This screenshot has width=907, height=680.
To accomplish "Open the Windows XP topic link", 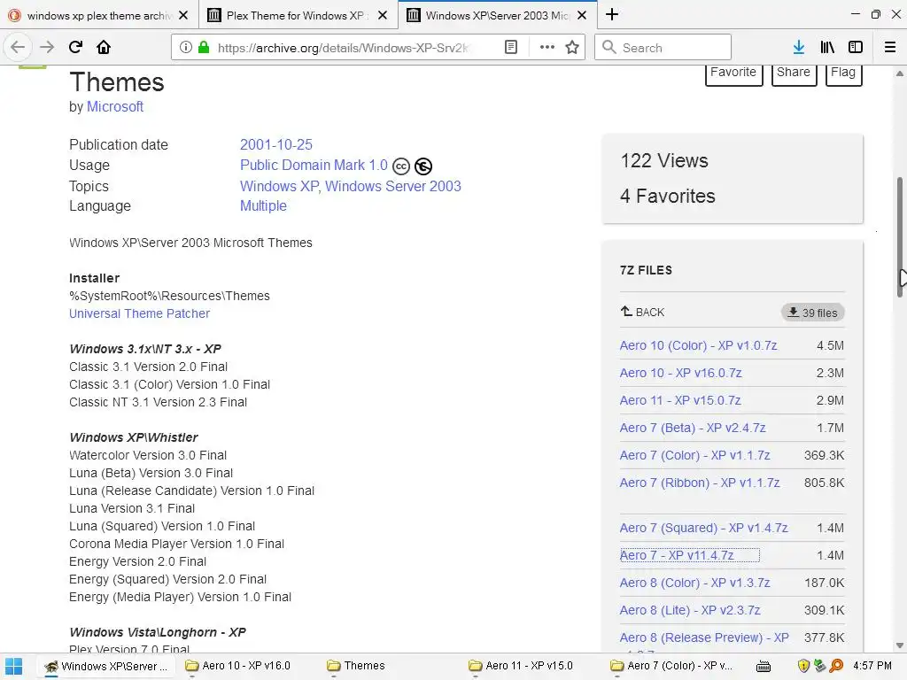I will click(279, 186).
